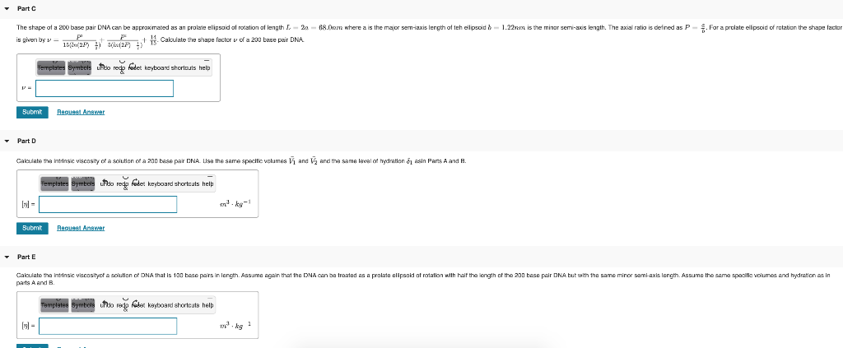843x348 pixels.
Task: Click the Part D intrinsic viscosity field
Action: pyautogui.click(x=108, y=205)
